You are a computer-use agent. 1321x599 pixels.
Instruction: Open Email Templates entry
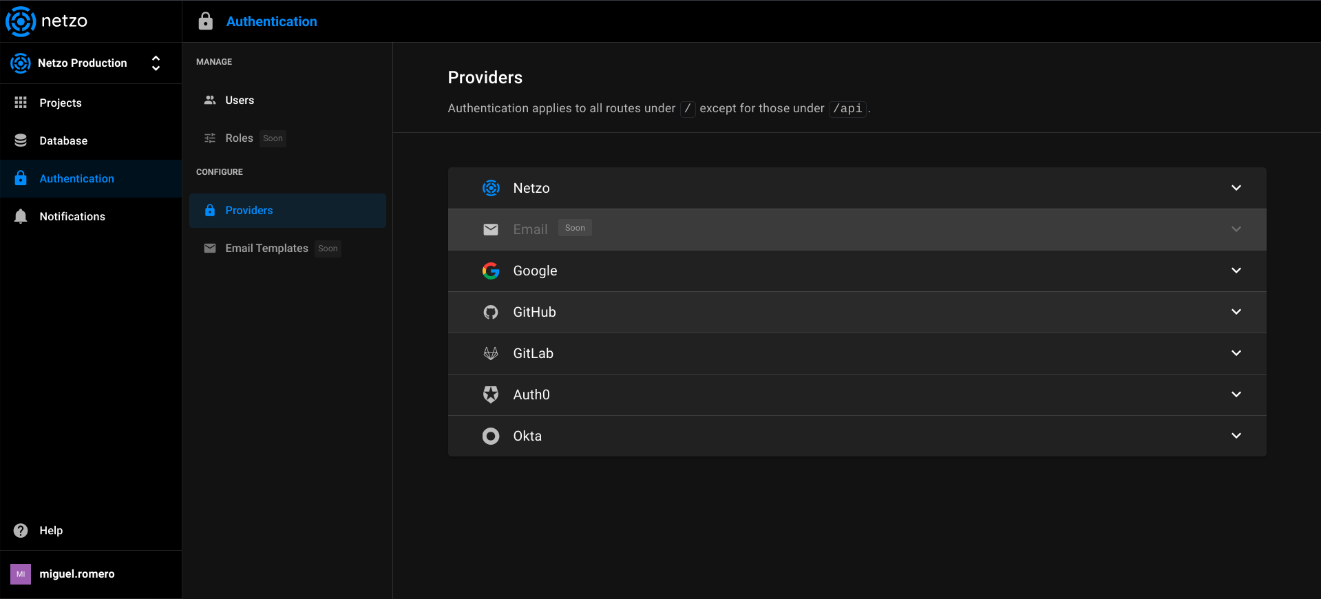[288, 249]
